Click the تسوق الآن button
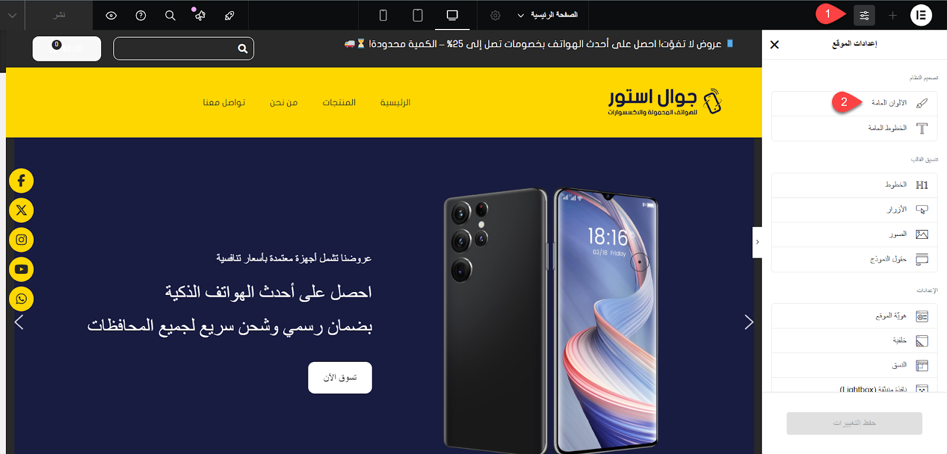 pyautogui.click(x=340, y=378)
